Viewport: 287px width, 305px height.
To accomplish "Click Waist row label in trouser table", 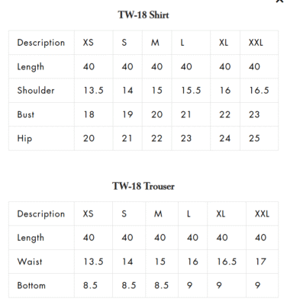I will point(30,262).
